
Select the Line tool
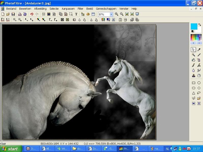tap(199, 55)
